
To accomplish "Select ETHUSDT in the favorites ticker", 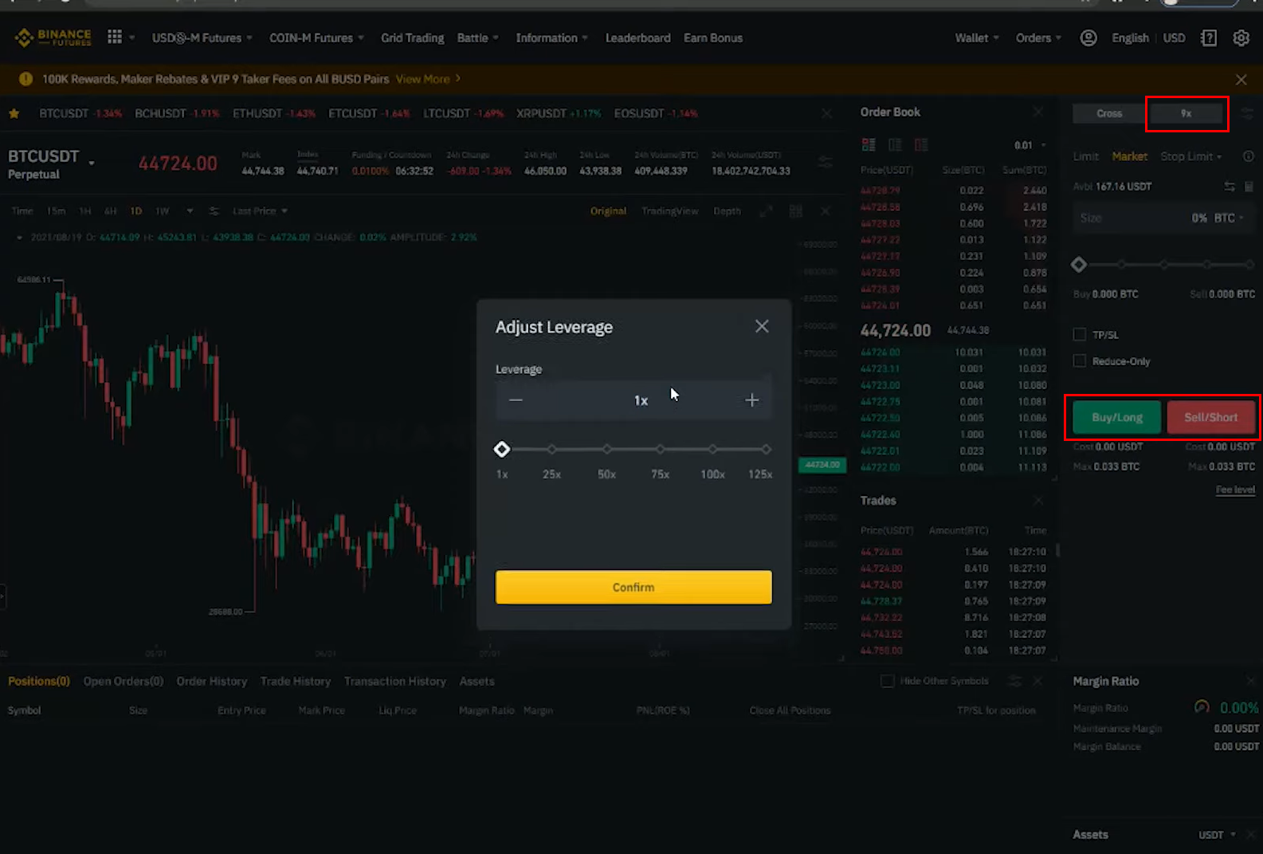I will pyautogui.click(x=273, y=113).
